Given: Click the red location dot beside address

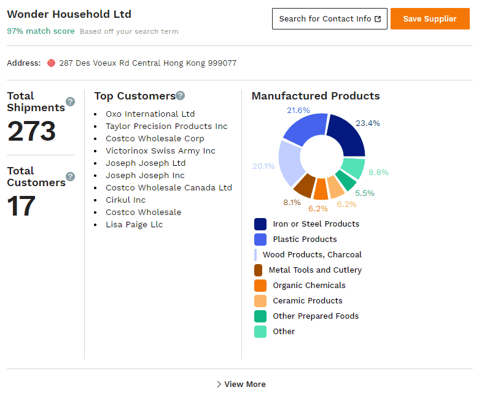Looking at the screenshot, I should point(52,63).
